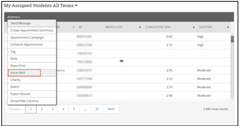Select Mass Print from the menu
This screenshot has width=240, height=126.
tap(32, 66)
